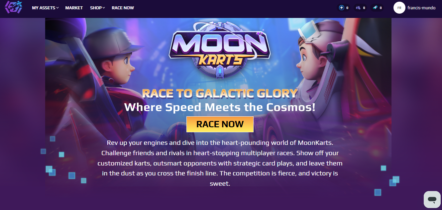Open the chat support bubble icon
442x210 pixels.
pyautogui.click(x=432, y=199)
